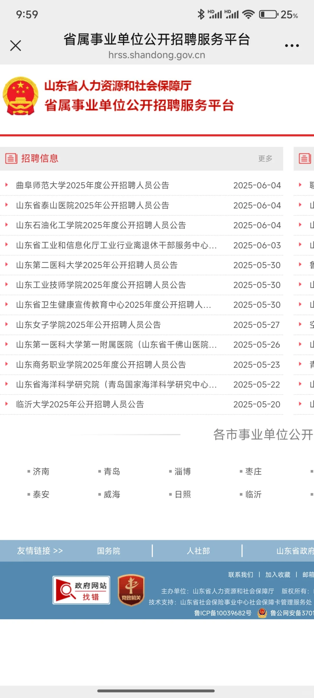The image size is (314, 698).
Task: Click the hrss.shandong.gov.cn address text
Action: [157, 55]
